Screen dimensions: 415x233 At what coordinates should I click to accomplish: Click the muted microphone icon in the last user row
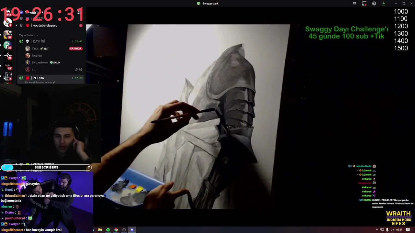click(77, 69)
